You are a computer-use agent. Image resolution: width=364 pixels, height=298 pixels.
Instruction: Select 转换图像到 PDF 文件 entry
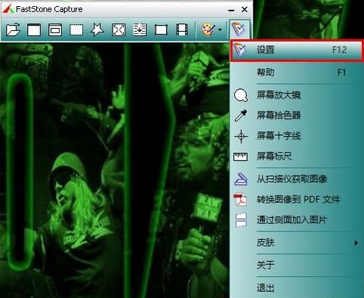point(296,200)
